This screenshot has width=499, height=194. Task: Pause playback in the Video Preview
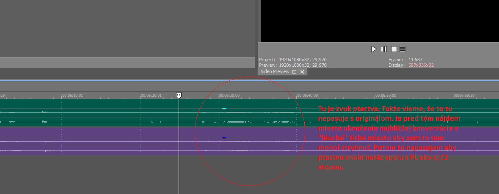[x=384, y=49]
